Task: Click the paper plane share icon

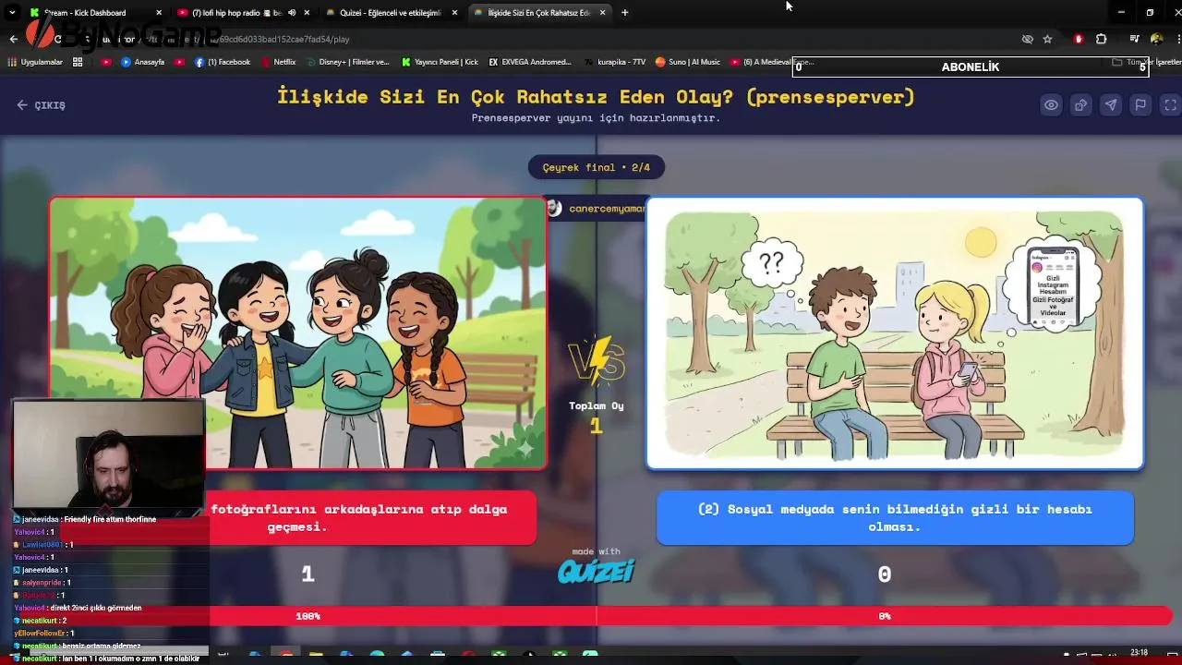Action: (1111, 105)
